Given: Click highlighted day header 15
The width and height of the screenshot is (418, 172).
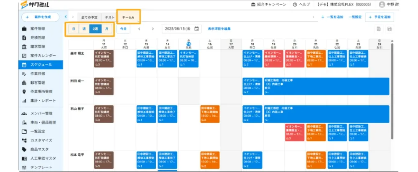Looking at the screenshot, I should [189, 44].
